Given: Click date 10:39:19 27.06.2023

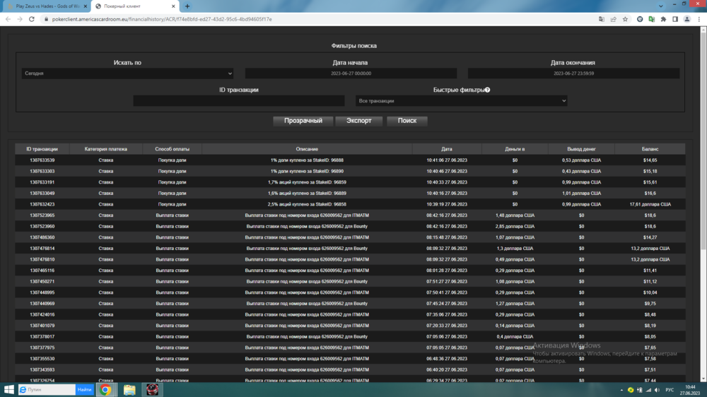Looking at the screenshot, I should pyautogui.click(x=447, y=205).
